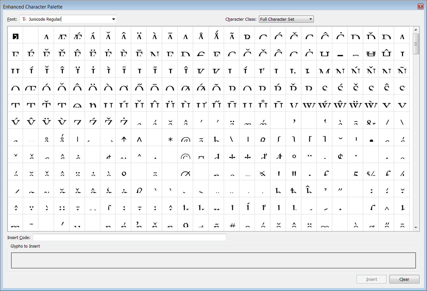Screen dimensions: 427x291
Task: Pick the asterisk glyph in the grid
Action: click(170, 139)
